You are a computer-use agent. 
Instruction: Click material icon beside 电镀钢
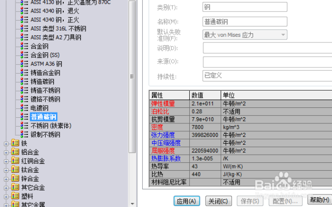tap(24, 108)
